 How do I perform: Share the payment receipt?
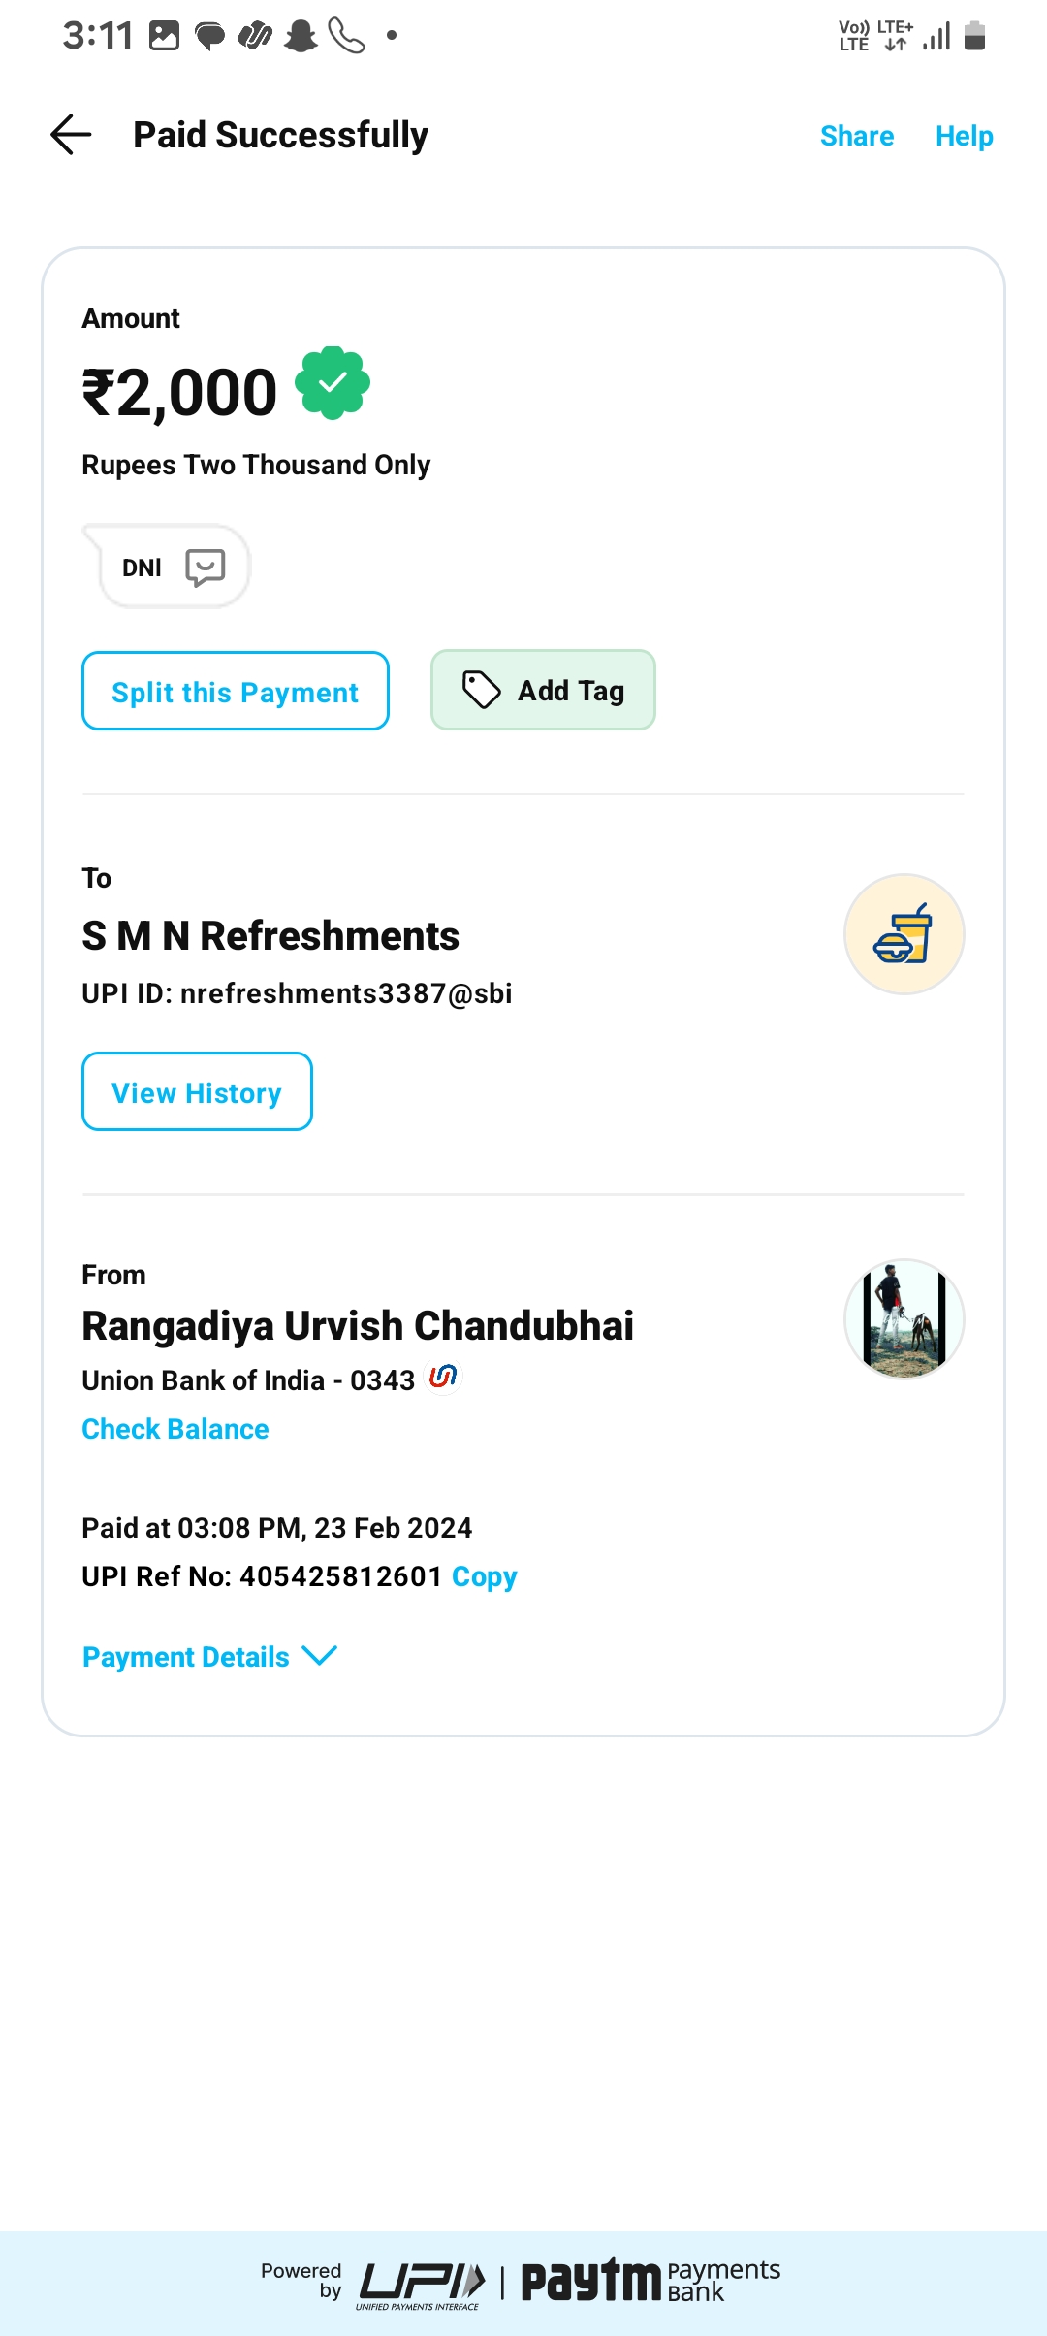click(856, 136)
